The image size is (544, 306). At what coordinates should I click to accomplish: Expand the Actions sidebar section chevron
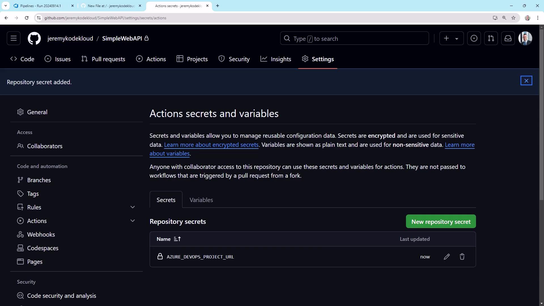tap(133, 221)
